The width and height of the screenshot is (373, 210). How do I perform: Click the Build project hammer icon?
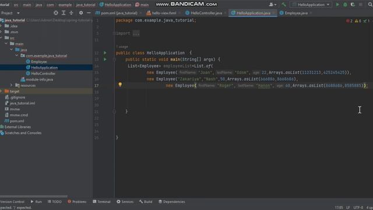284,5
